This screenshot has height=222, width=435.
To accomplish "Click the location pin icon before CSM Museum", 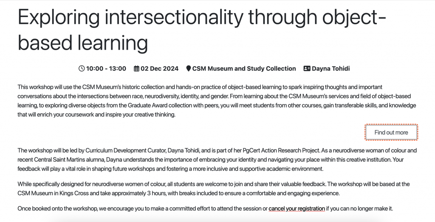I will tap(188, 68).
